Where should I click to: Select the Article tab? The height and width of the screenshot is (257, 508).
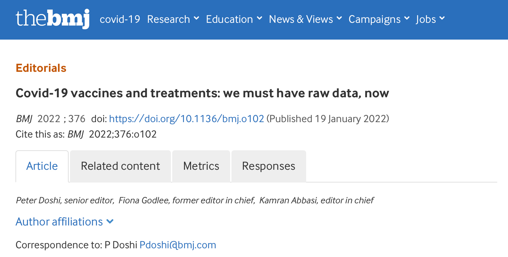coord(42,166)
